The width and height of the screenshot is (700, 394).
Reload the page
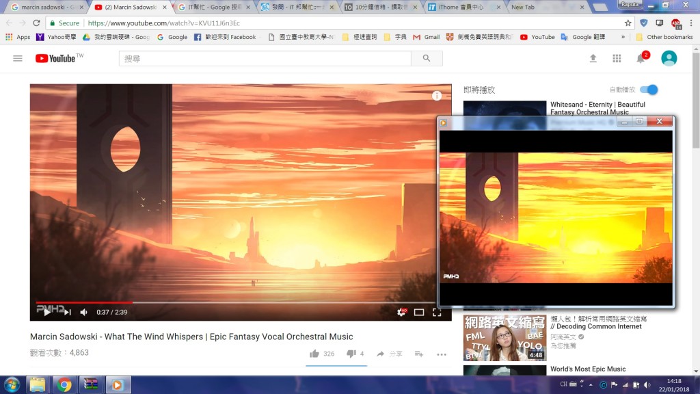pos(37,23)
